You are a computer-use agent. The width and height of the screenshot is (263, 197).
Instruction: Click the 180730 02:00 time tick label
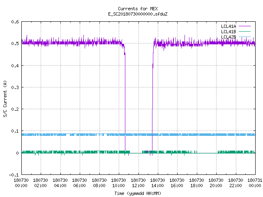pos(40,183)
